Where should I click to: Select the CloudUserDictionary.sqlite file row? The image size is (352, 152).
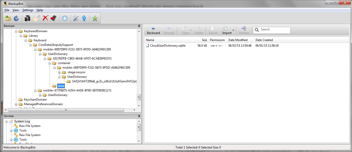tap(247, 46)
